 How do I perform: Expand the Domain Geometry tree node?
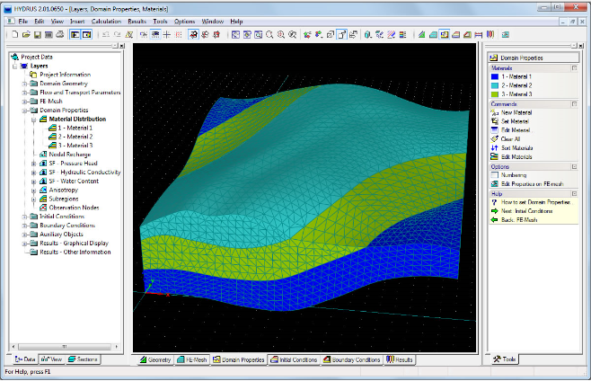coord(24,84)
